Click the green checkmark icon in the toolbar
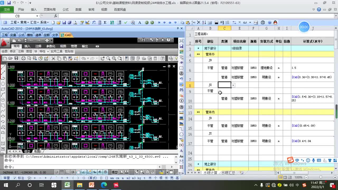The image size is (338, 190). coord(126,22)
